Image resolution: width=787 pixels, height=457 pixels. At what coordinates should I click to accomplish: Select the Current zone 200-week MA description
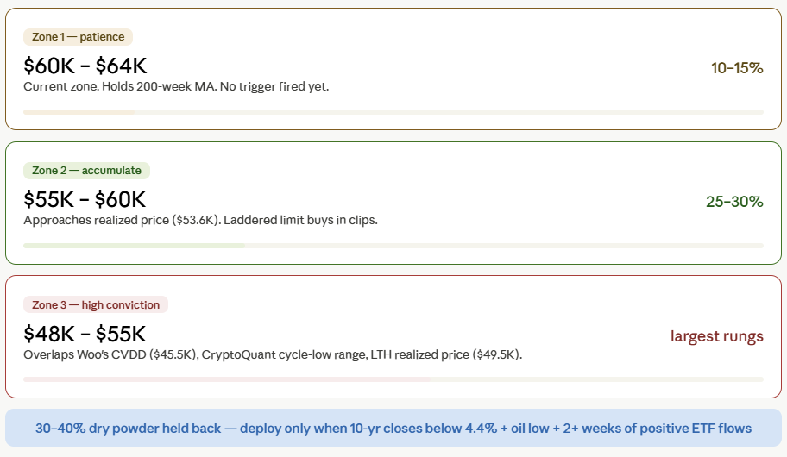(x=176, y=86)
